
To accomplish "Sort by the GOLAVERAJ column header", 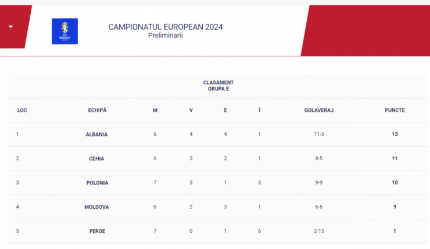I will pyautogui.click(x=319, y=110).
